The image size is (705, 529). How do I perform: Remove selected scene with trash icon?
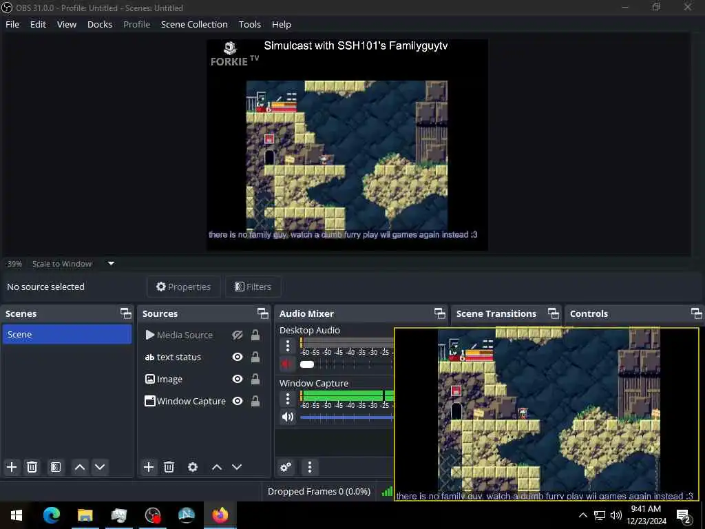pos(32,467)
